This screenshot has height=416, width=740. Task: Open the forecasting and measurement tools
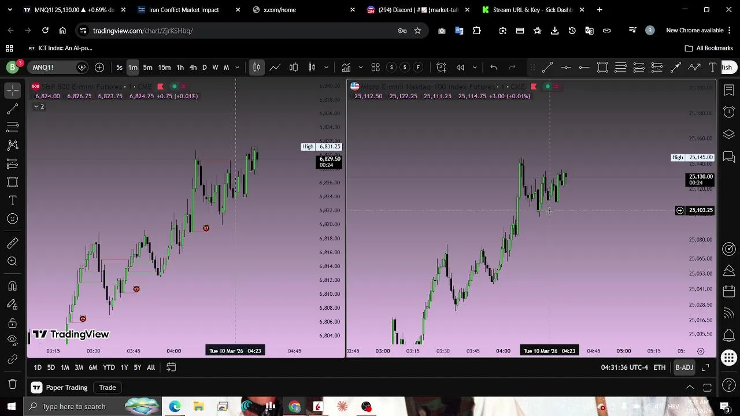13,164
